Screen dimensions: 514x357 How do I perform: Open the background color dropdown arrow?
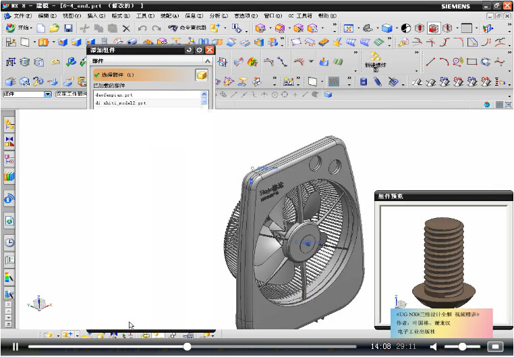click(x=476, y=28)
